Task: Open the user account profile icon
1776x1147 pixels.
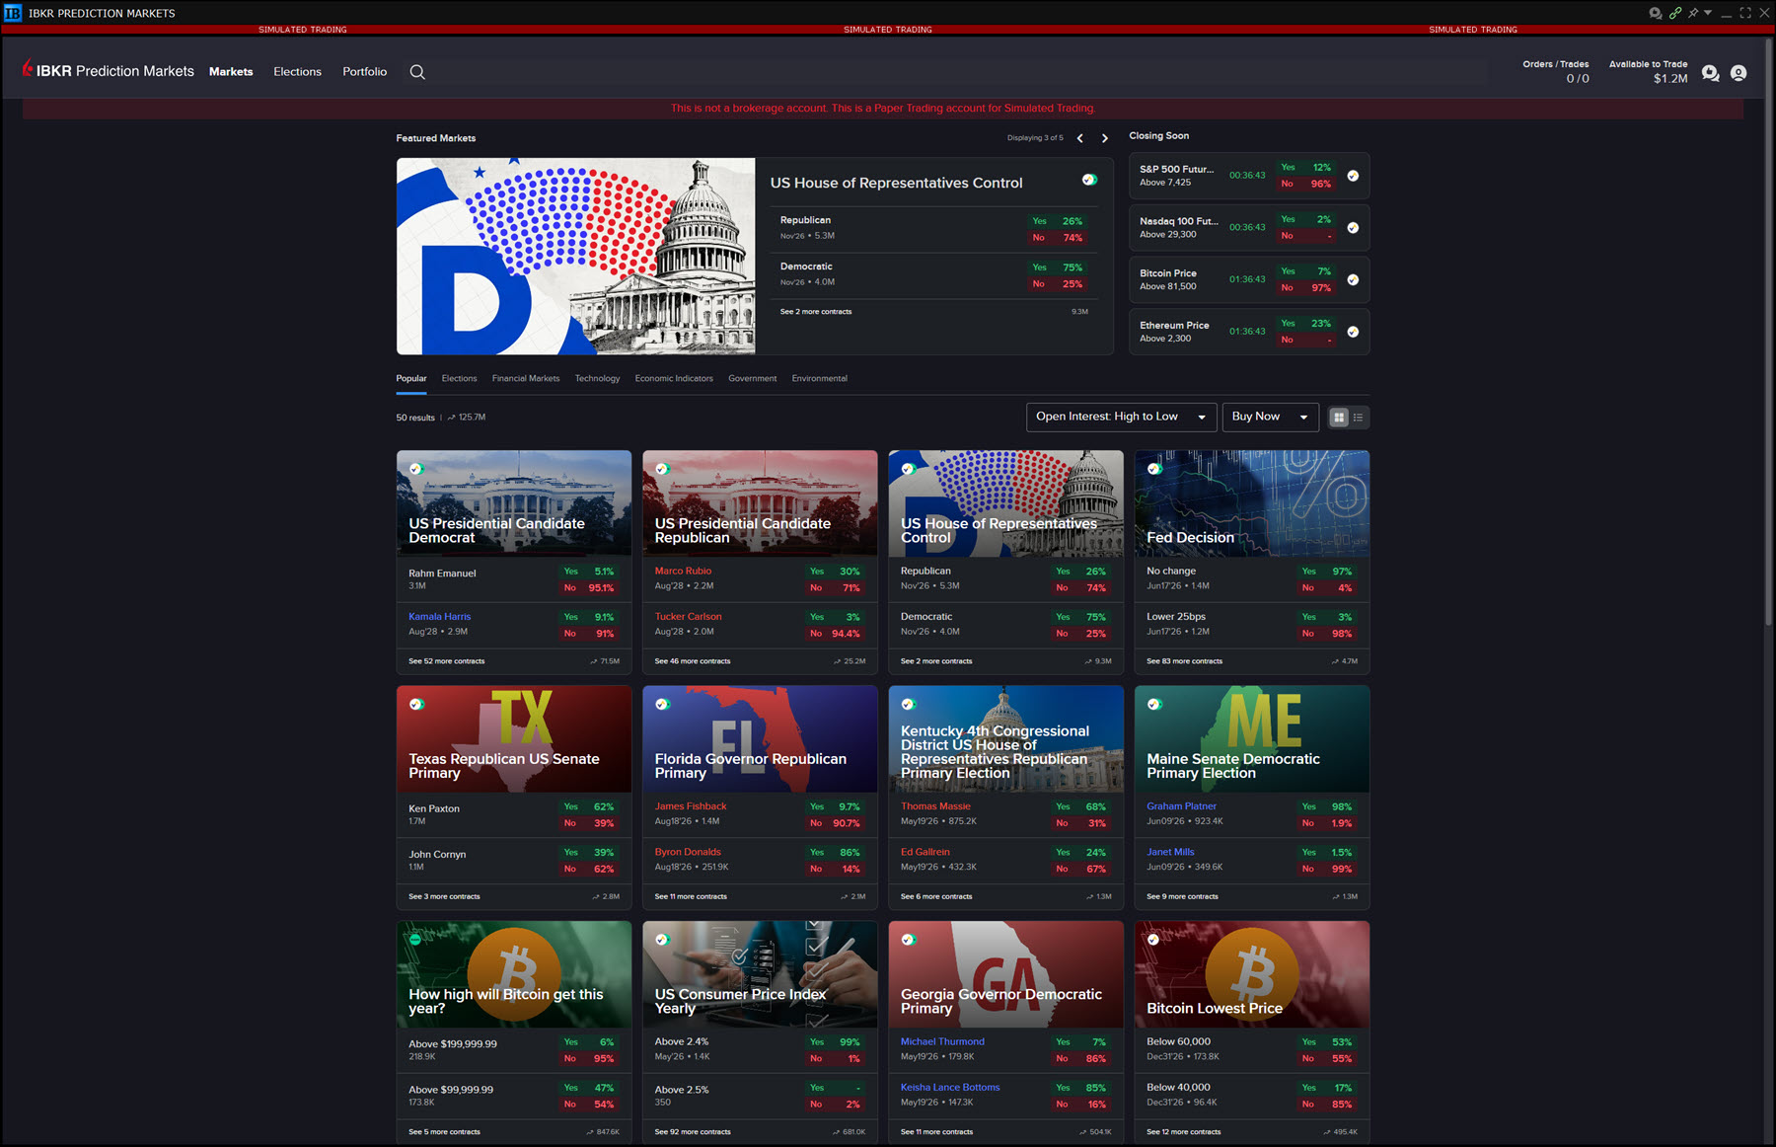Action: tap(1739, 73)
